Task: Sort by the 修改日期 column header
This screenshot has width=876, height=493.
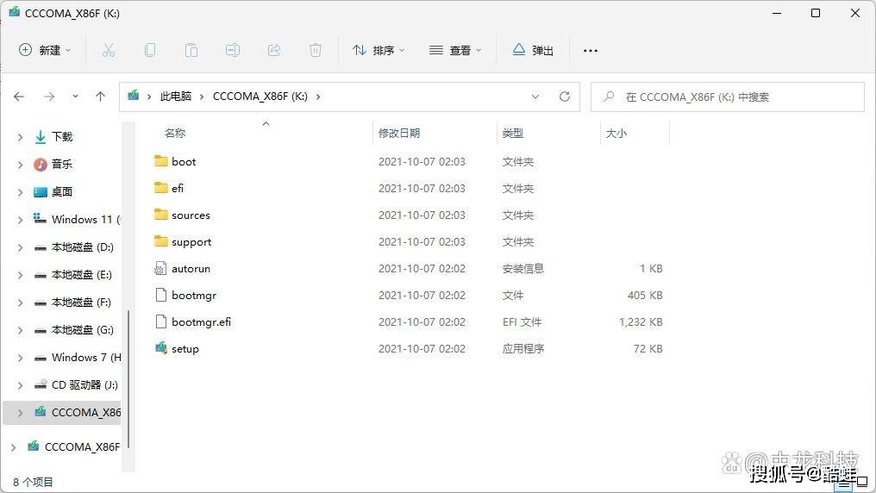Action: pyautogui.click(x=399, y=133)
